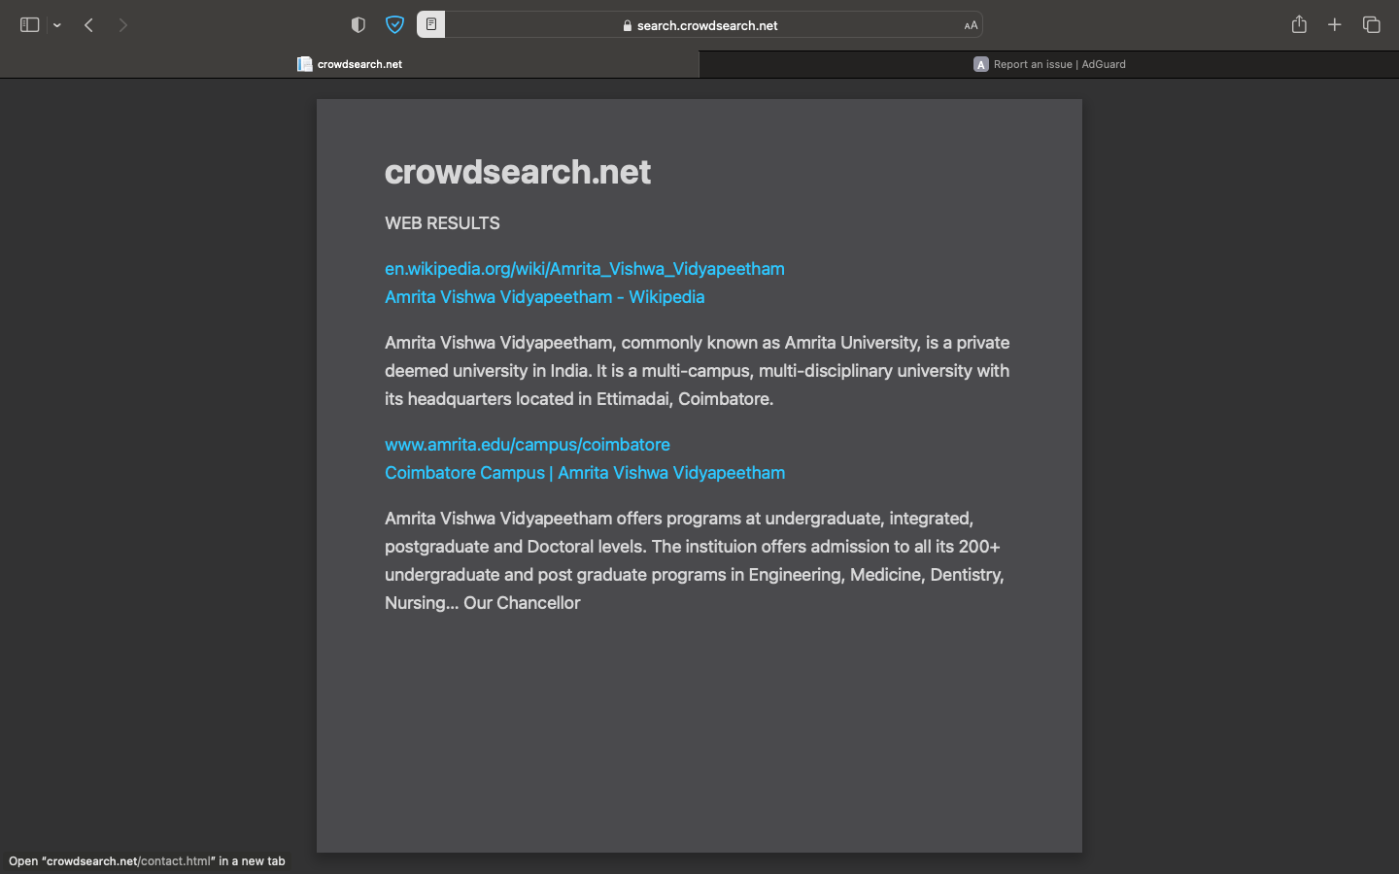Click the Share icon

tap(1299, 24)
